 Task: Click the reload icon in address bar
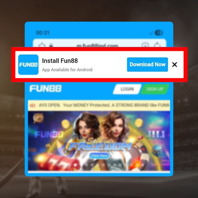coord(157,45)
